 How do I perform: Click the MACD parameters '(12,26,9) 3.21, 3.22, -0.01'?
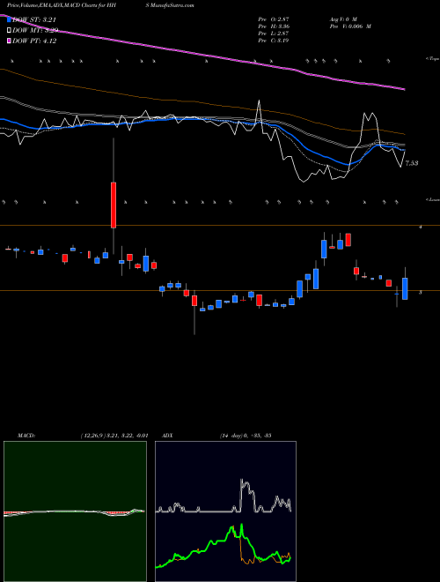[114, 436]
